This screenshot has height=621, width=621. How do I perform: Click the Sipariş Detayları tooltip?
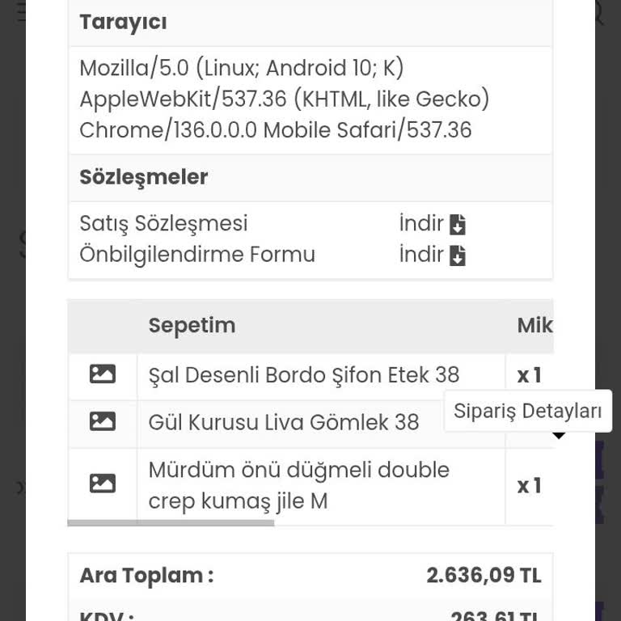coord(527,411)
